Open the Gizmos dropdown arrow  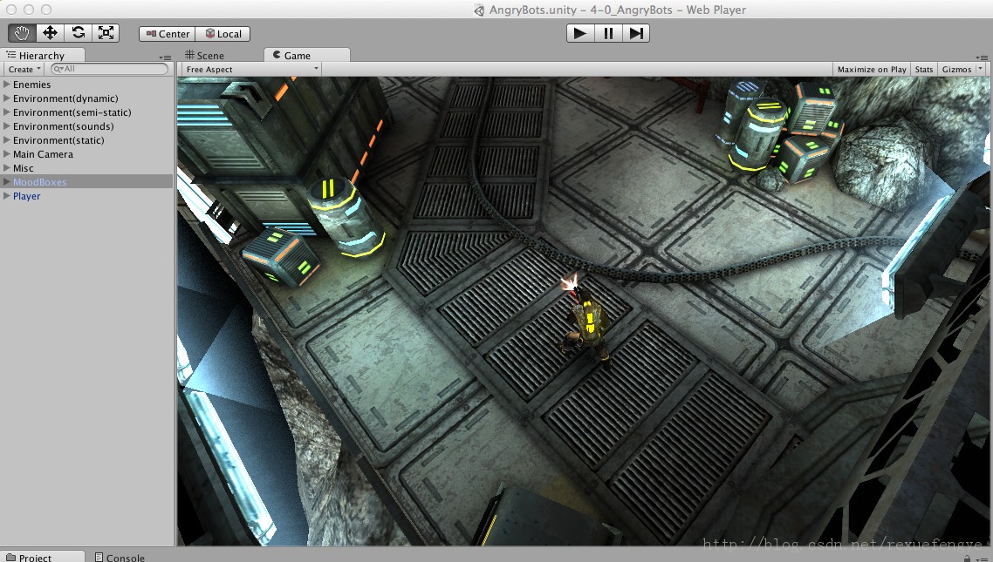(980, 68)
